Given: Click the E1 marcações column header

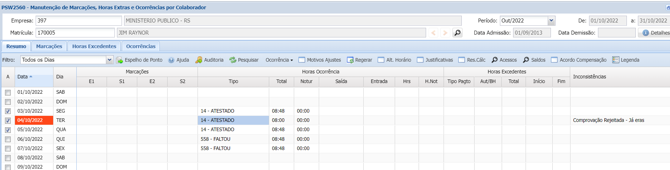Looking at the screenshot, I should pyautogui.click(x=92, y=82).
